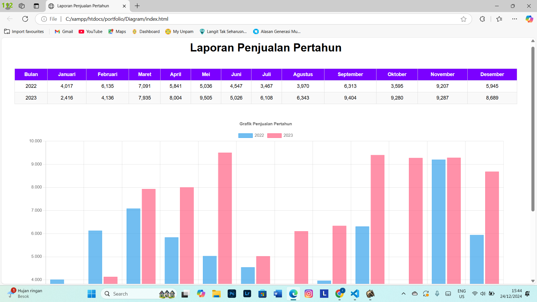The height and width of the screenshot is (302, 537).
Task: Select Laporan Penjualan Pertahun tab
Action: point(83,6)
